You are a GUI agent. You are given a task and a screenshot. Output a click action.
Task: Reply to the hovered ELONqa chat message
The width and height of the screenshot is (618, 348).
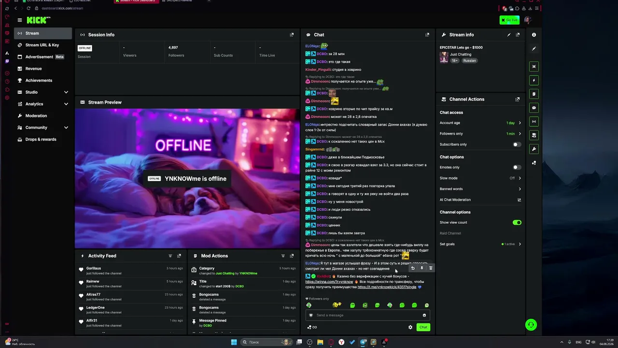pyautogui.click(x=413, y=268)
